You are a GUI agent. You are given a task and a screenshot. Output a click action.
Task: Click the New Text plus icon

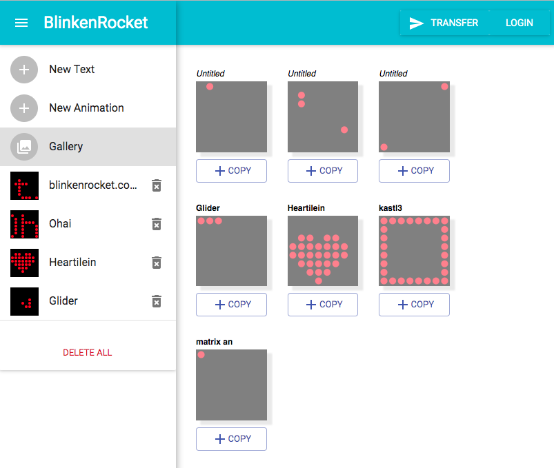(24, 70)
